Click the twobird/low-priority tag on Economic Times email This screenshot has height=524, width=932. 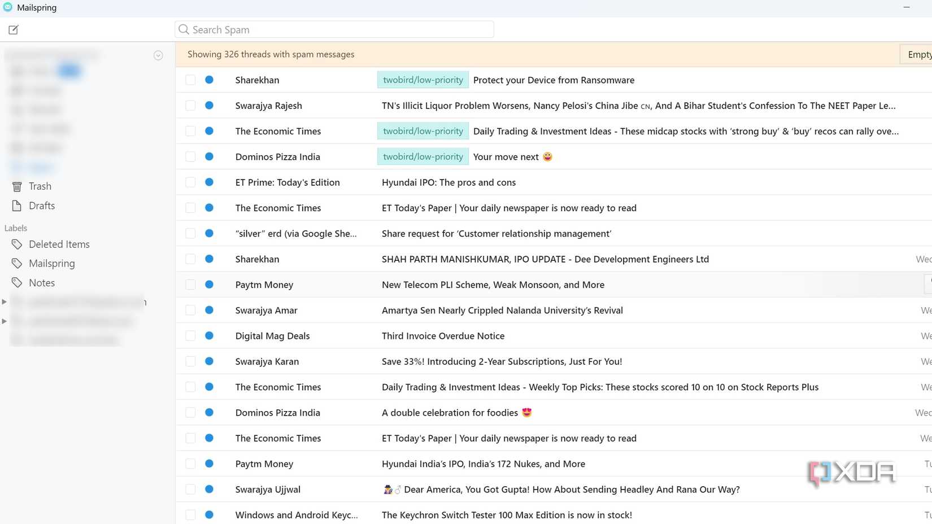tap(423, 130)
